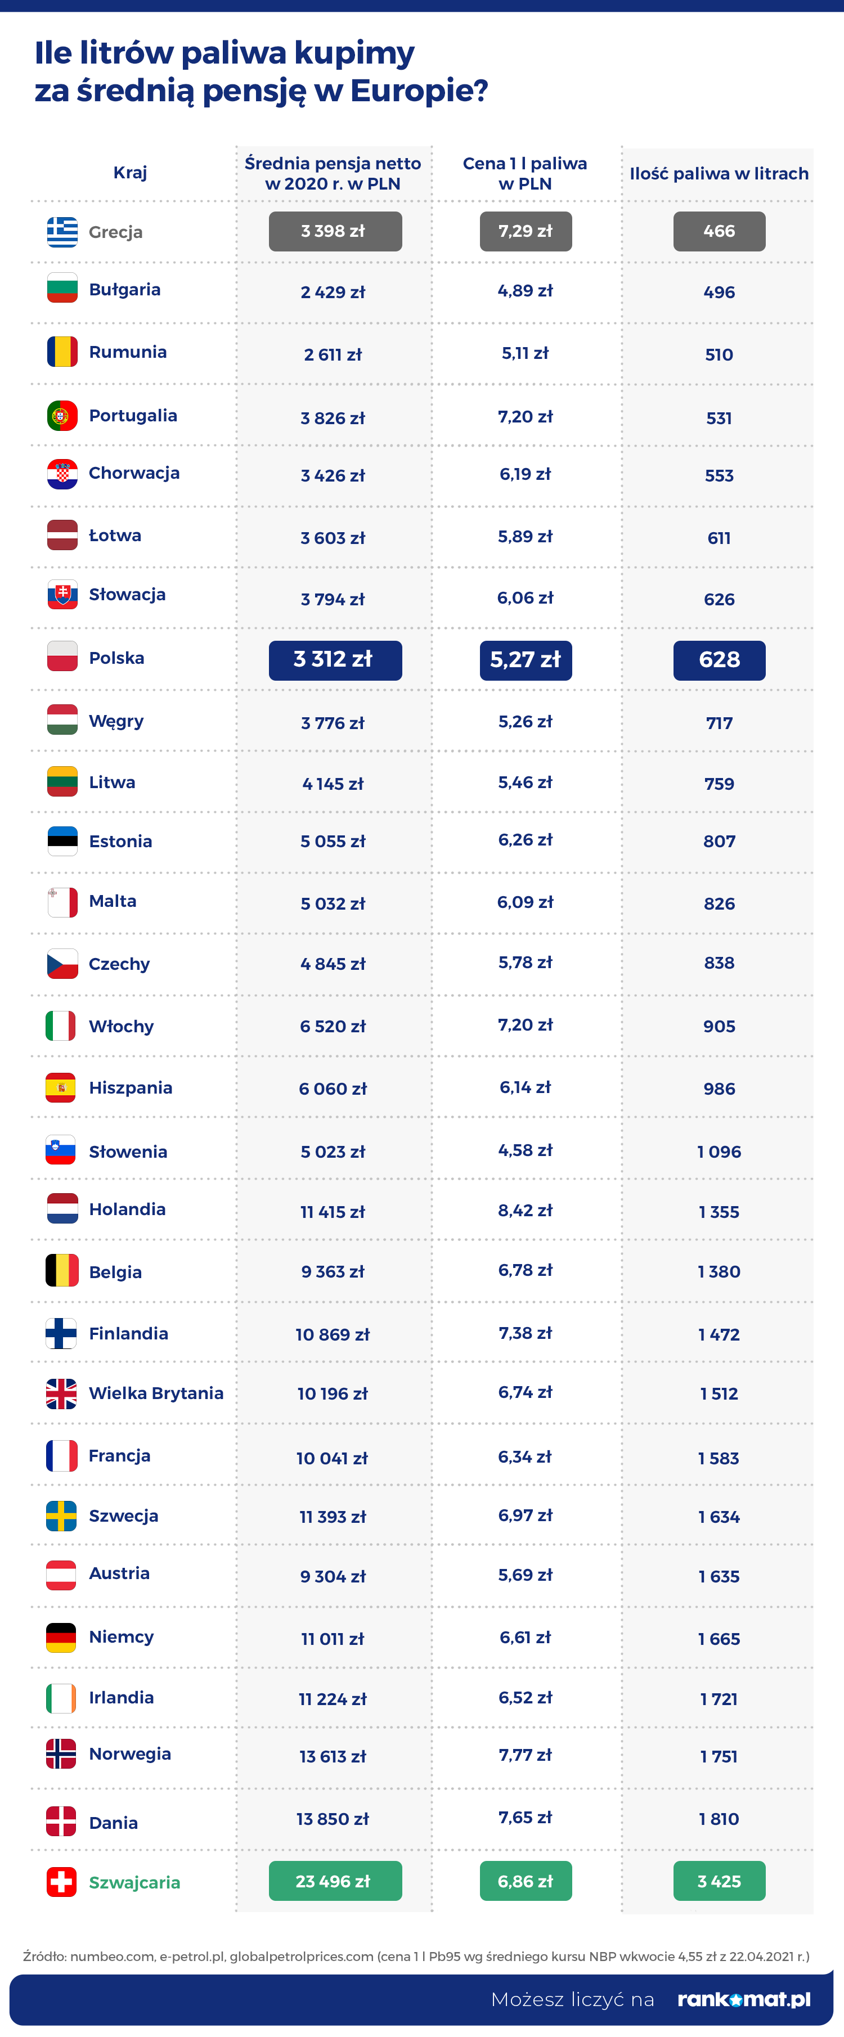Click the Croatia flag icon
Viewport: 844px width, 2037px height.
pos(62,474)
